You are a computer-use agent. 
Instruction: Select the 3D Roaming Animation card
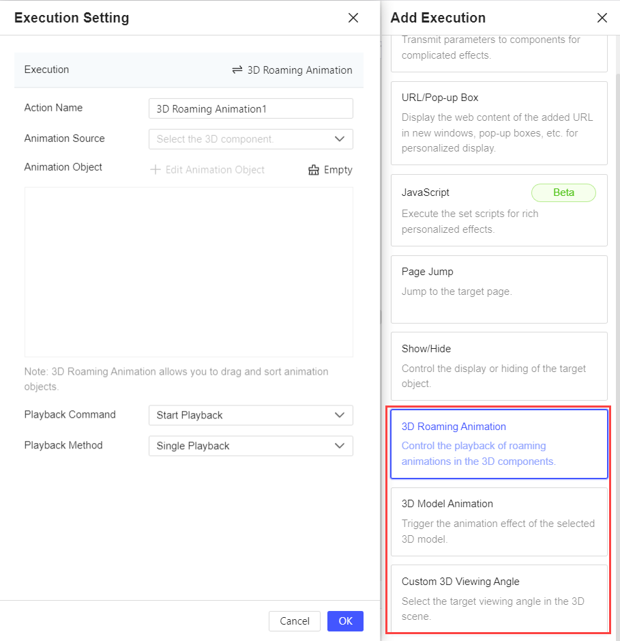click(499, 444)
